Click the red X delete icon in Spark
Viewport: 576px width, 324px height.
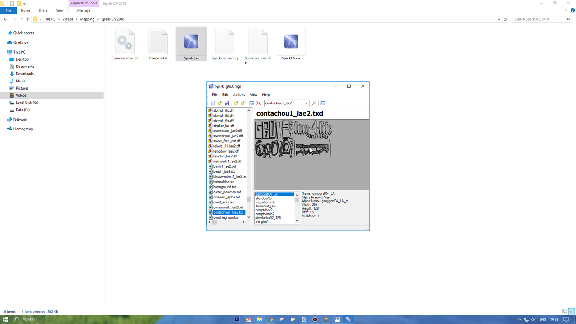pyautogui.click(x=258, y=103)
